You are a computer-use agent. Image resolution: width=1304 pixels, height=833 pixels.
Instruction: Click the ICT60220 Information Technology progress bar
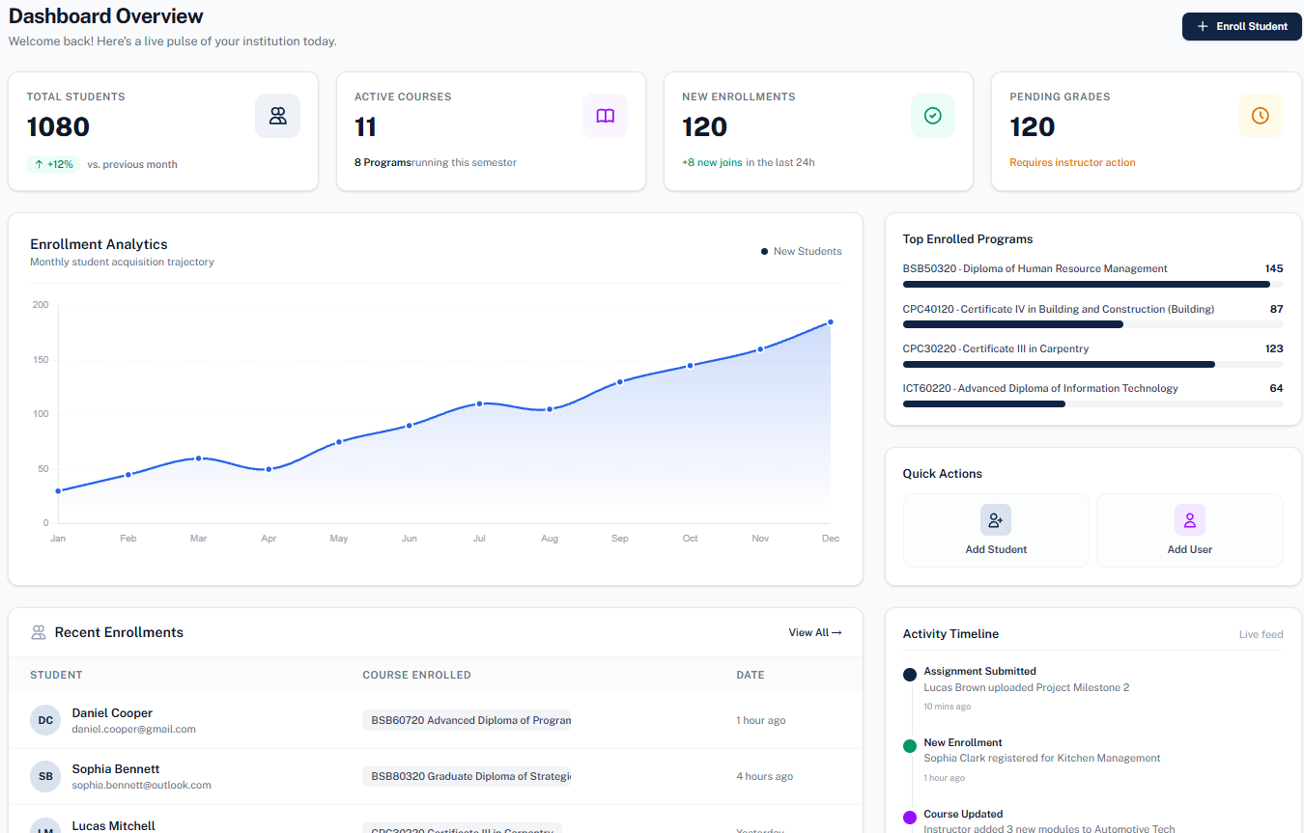coord(1092,403)
